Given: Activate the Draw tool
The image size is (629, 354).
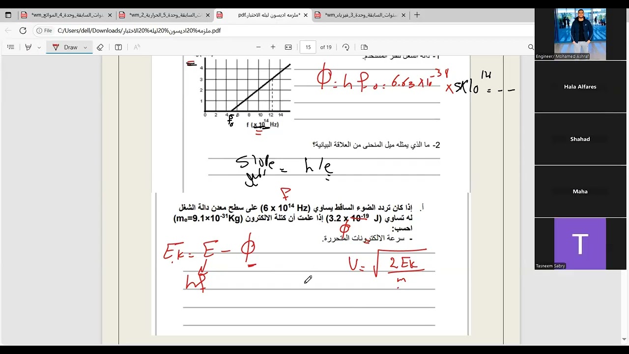Looking at the screenshot, I should pos(65,47).
